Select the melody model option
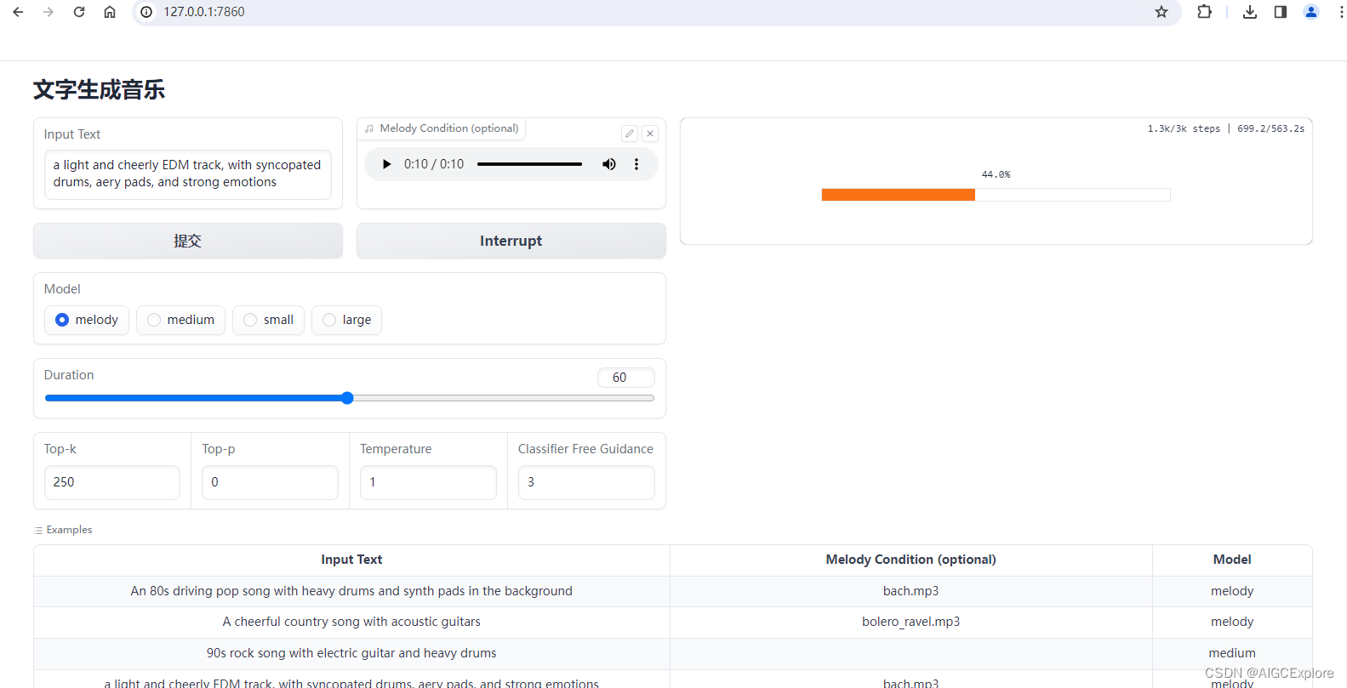 click(87, 320)
